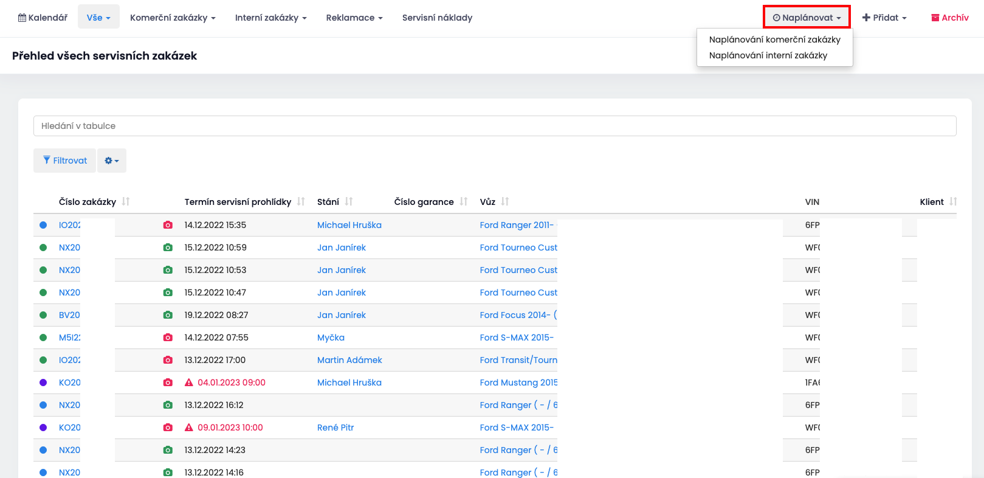Click purple status dot of 04.01.2023 09:00 row

click(x=43, y=383)
